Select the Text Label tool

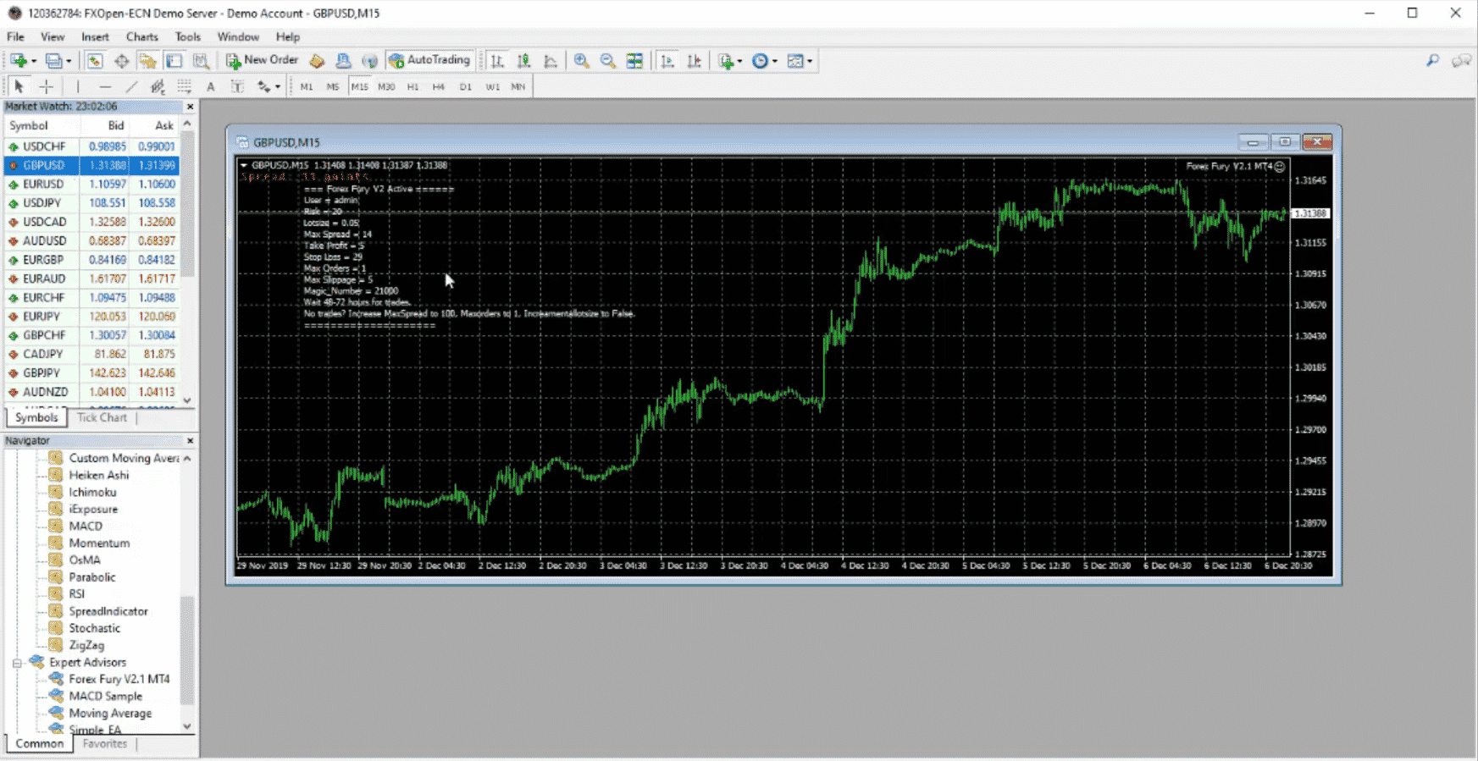coord(237,86)
